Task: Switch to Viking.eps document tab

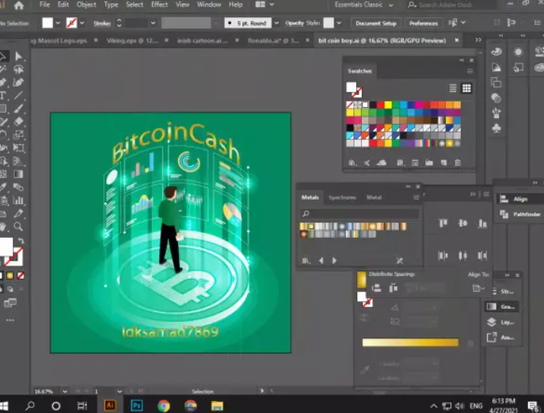Action: coord(132,40)
